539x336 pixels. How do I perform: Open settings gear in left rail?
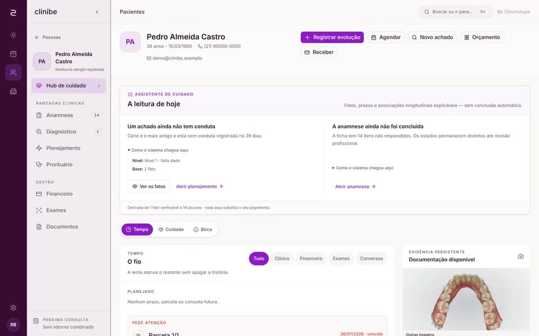[13, 308]
